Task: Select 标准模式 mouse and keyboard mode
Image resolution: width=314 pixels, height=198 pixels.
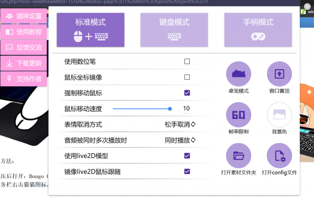Action: tap(91, 30)
